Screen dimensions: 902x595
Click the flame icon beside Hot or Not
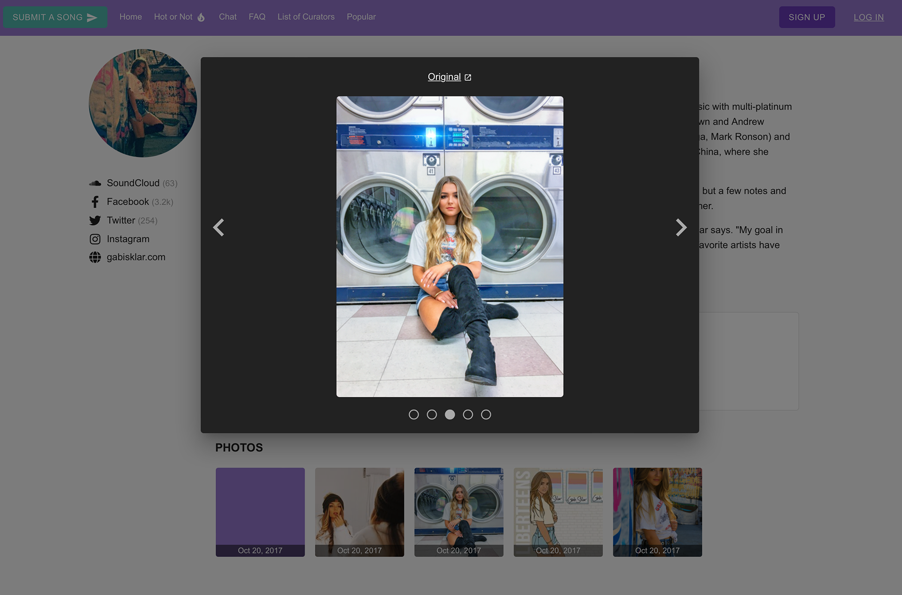[x=201, y=17]
